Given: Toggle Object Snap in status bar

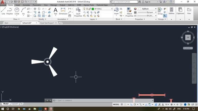Looking at the screenshot, I should point(150,105).
